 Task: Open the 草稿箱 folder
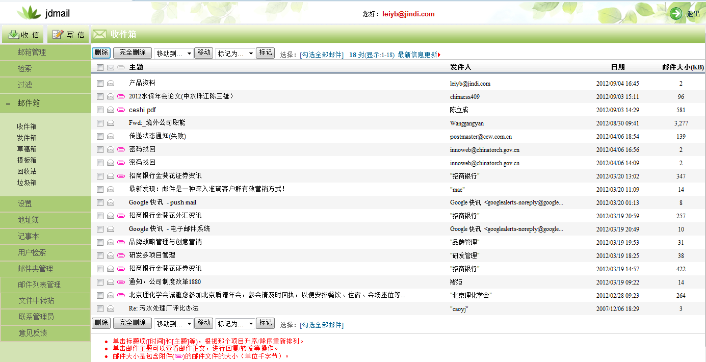point(27,149)
